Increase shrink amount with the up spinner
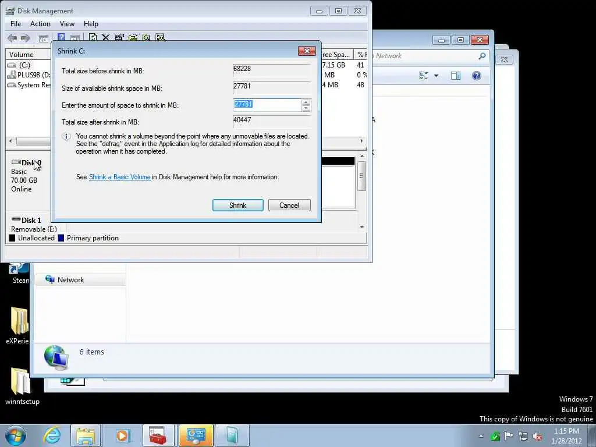 pos(306,102)
